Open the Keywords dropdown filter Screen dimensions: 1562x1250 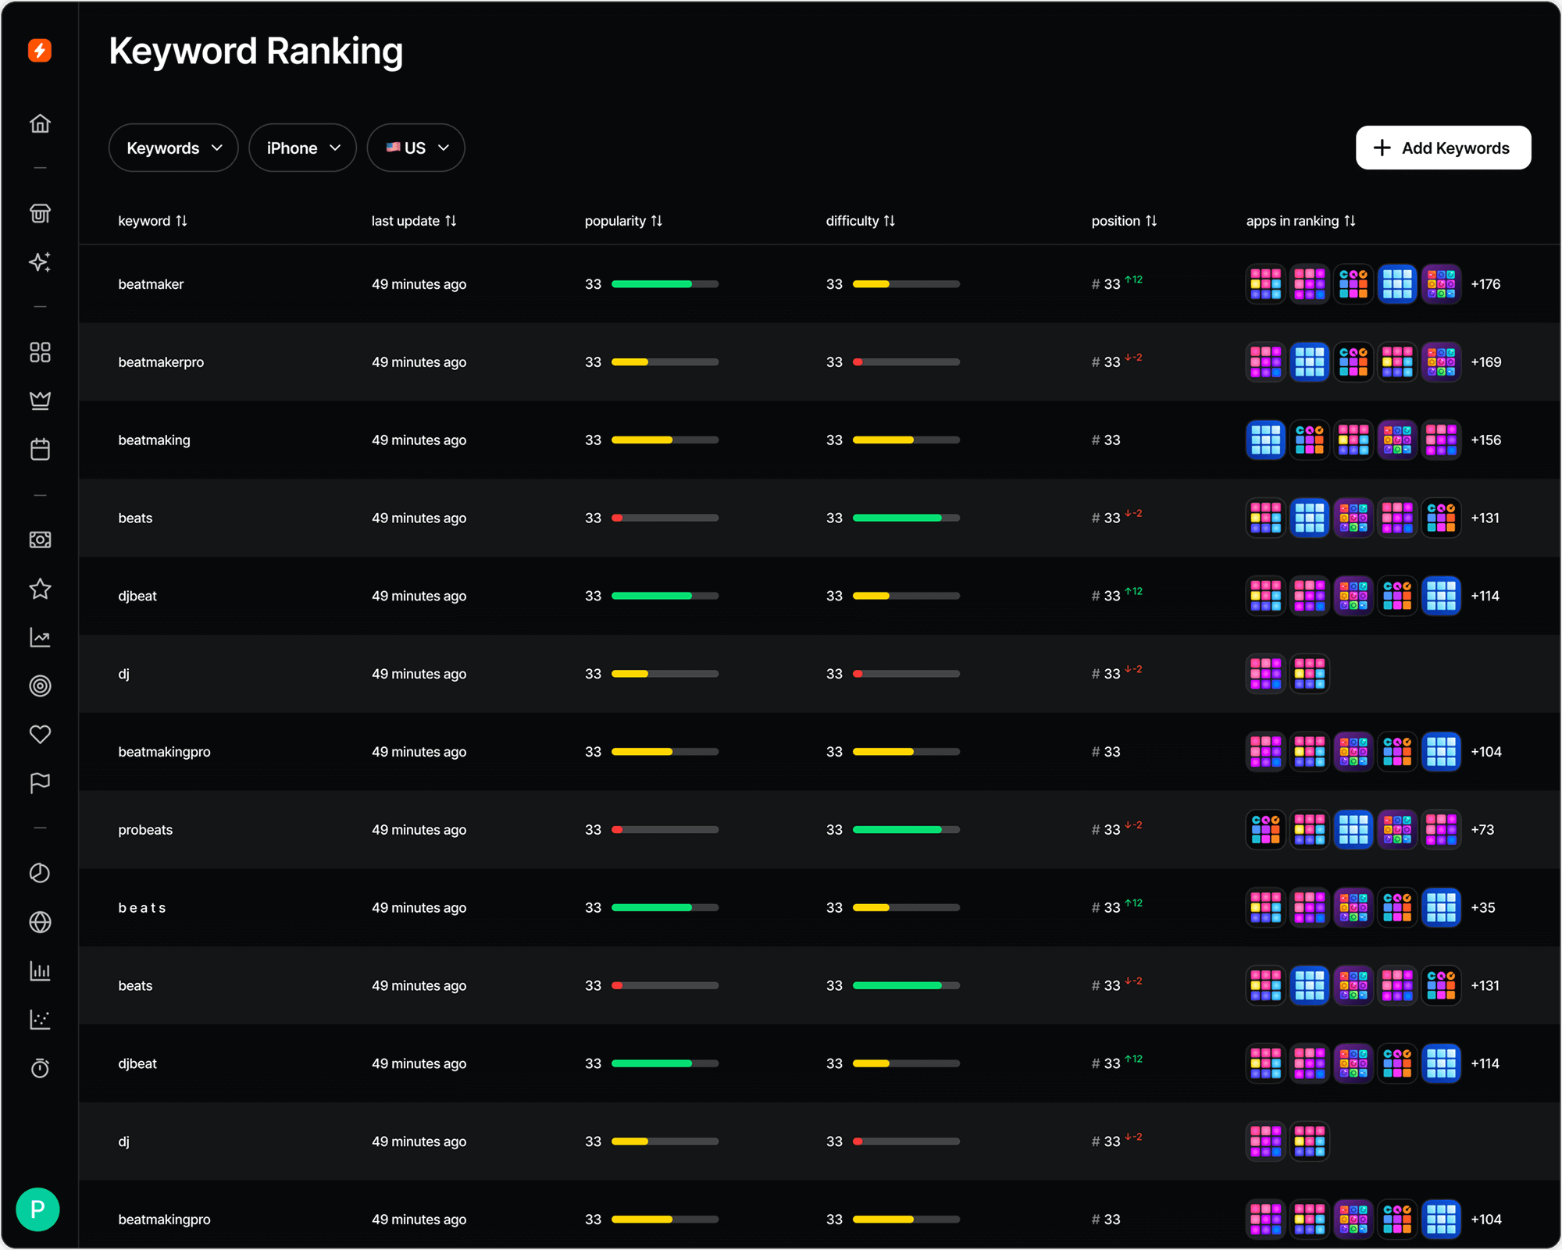pyautogui.click(x=173, y=148)
